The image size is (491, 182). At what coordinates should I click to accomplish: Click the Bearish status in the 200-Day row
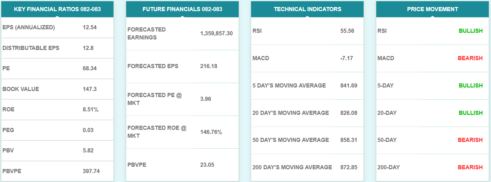tap(470, 167)
